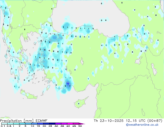164x127 pixels.
Task: Select the 5–10 mm legend color box
Action: 28,124
